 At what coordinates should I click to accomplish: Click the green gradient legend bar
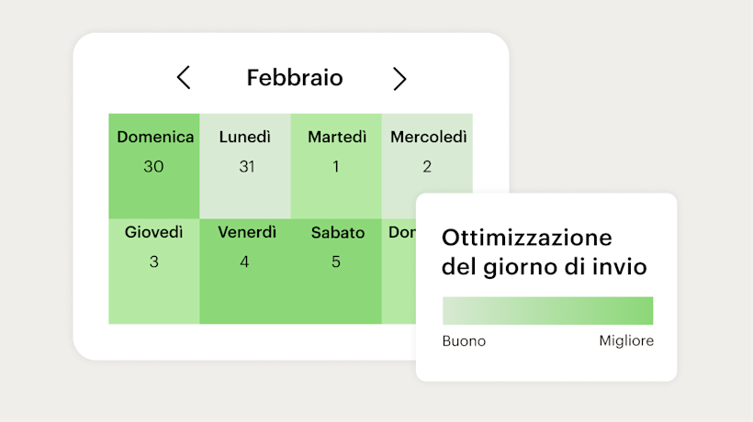coord(547,311)
